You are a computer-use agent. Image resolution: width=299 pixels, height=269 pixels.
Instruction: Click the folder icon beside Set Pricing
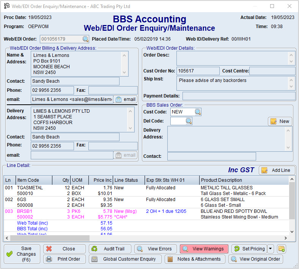(281, 249)
